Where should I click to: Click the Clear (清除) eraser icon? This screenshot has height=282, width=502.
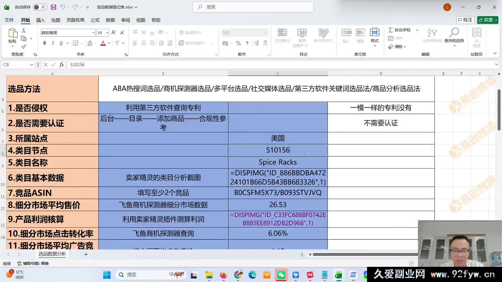point(390,47)
